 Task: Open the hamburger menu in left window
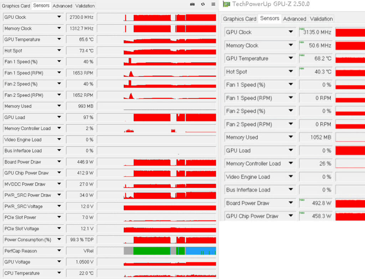[213, 4]
